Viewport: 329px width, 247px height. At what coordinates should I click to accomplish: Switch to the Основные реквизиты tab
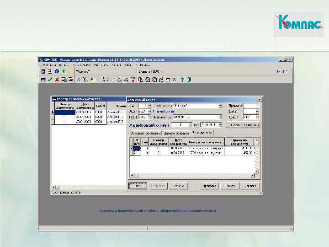145,133
